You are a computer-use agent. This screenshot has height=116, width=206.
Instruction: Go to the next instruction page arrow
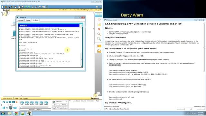click(x=201, y=109)
